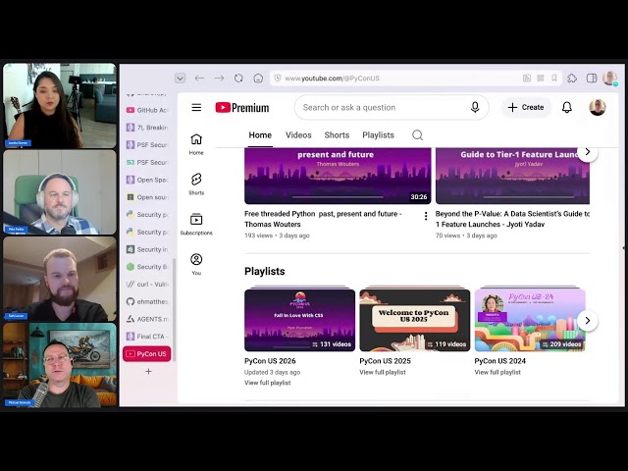The image size is (628, 471).
Task: Click the YouTube search input field
Action: [x=381, y=107]
